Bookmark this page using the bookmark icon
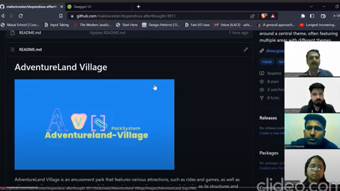Viewport: 340px width, 191px height. pos(61,16)
